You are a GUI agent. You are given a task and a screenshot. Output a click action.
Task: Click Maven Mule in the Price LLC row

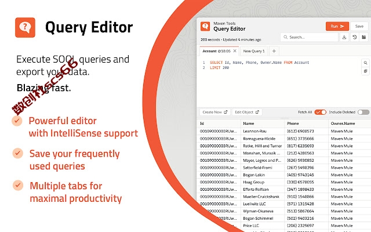[x=341, y=226]
